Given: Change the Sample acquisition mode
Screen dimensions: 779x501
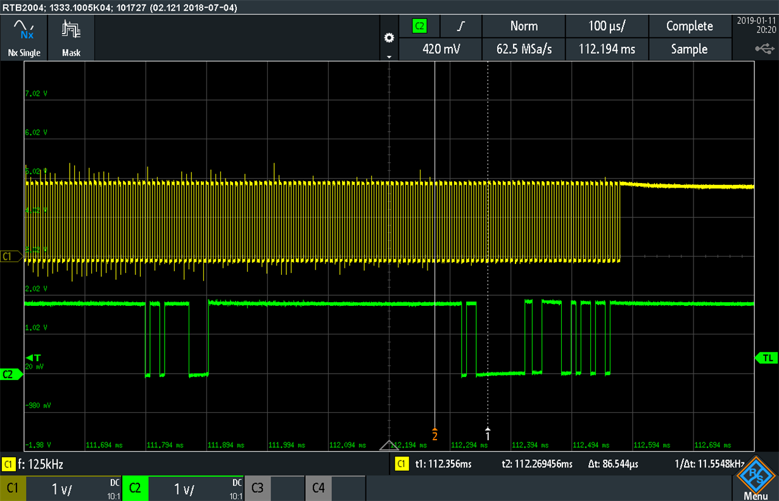Looking at the screenshot, I should click(x=690, y=49).
